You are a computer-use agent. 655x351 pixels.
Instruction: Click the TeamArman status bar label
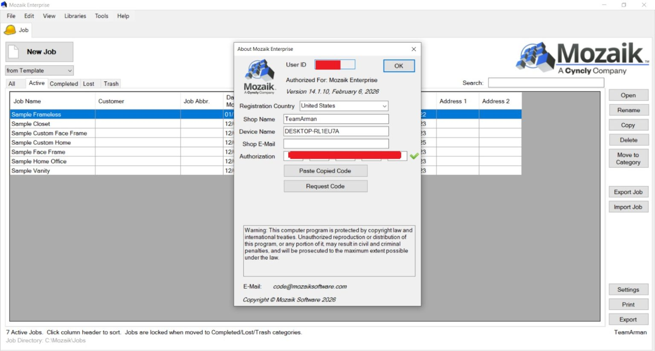point(630,332)
